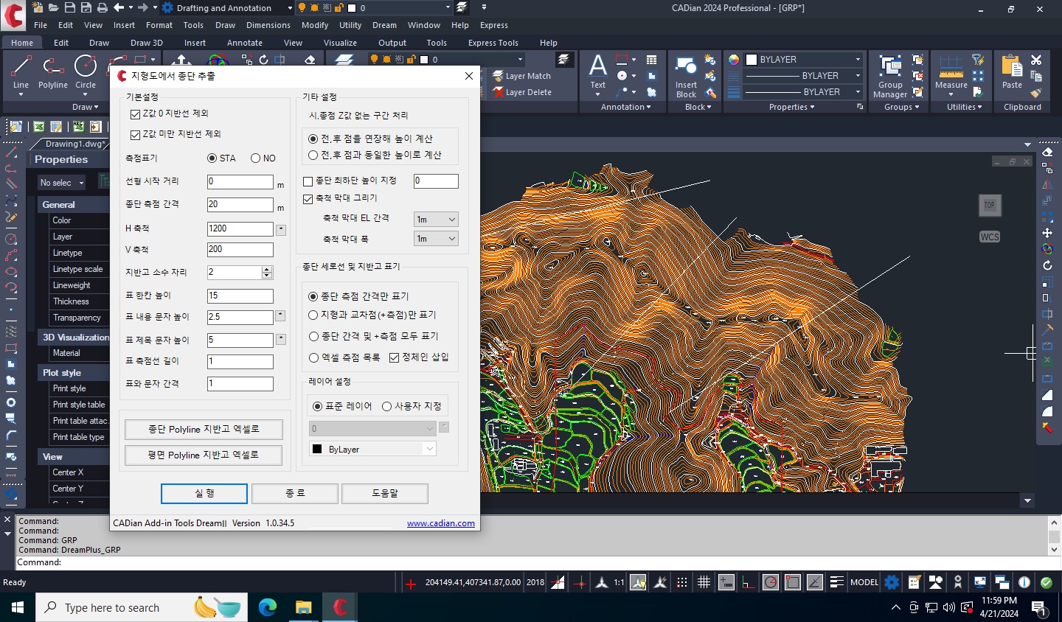Uncheck the Z값 0 지반선 제외 checkbox
This screenshot has height=622, width=1062.
pos(135,114)
